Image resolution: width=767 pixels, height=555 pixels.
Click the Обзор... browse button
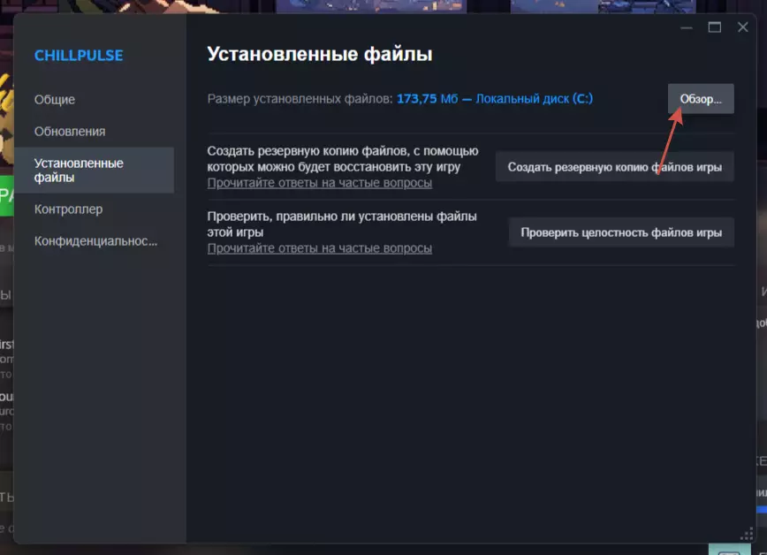click(x=701, y=99)
